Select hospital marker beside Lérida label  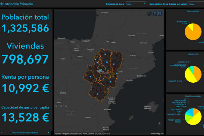click(117, 73)
